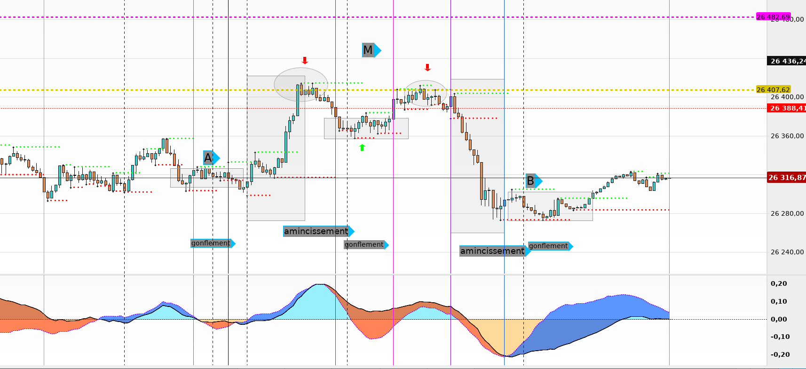Click the red 26 388,41 price tag
The width and height of the screenshot is (806, 369).
click(787, 108)
